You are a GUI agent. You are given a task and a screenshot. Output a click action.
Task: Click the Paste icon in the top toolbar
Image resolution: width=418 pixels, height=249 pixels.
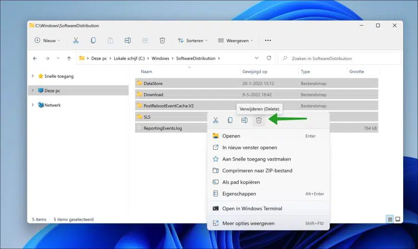click(x=111, y=40)
